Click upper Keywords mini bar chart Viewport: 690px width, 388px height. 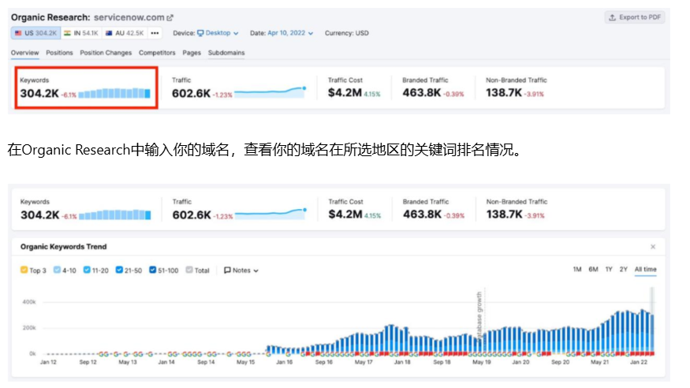(114, 93)
